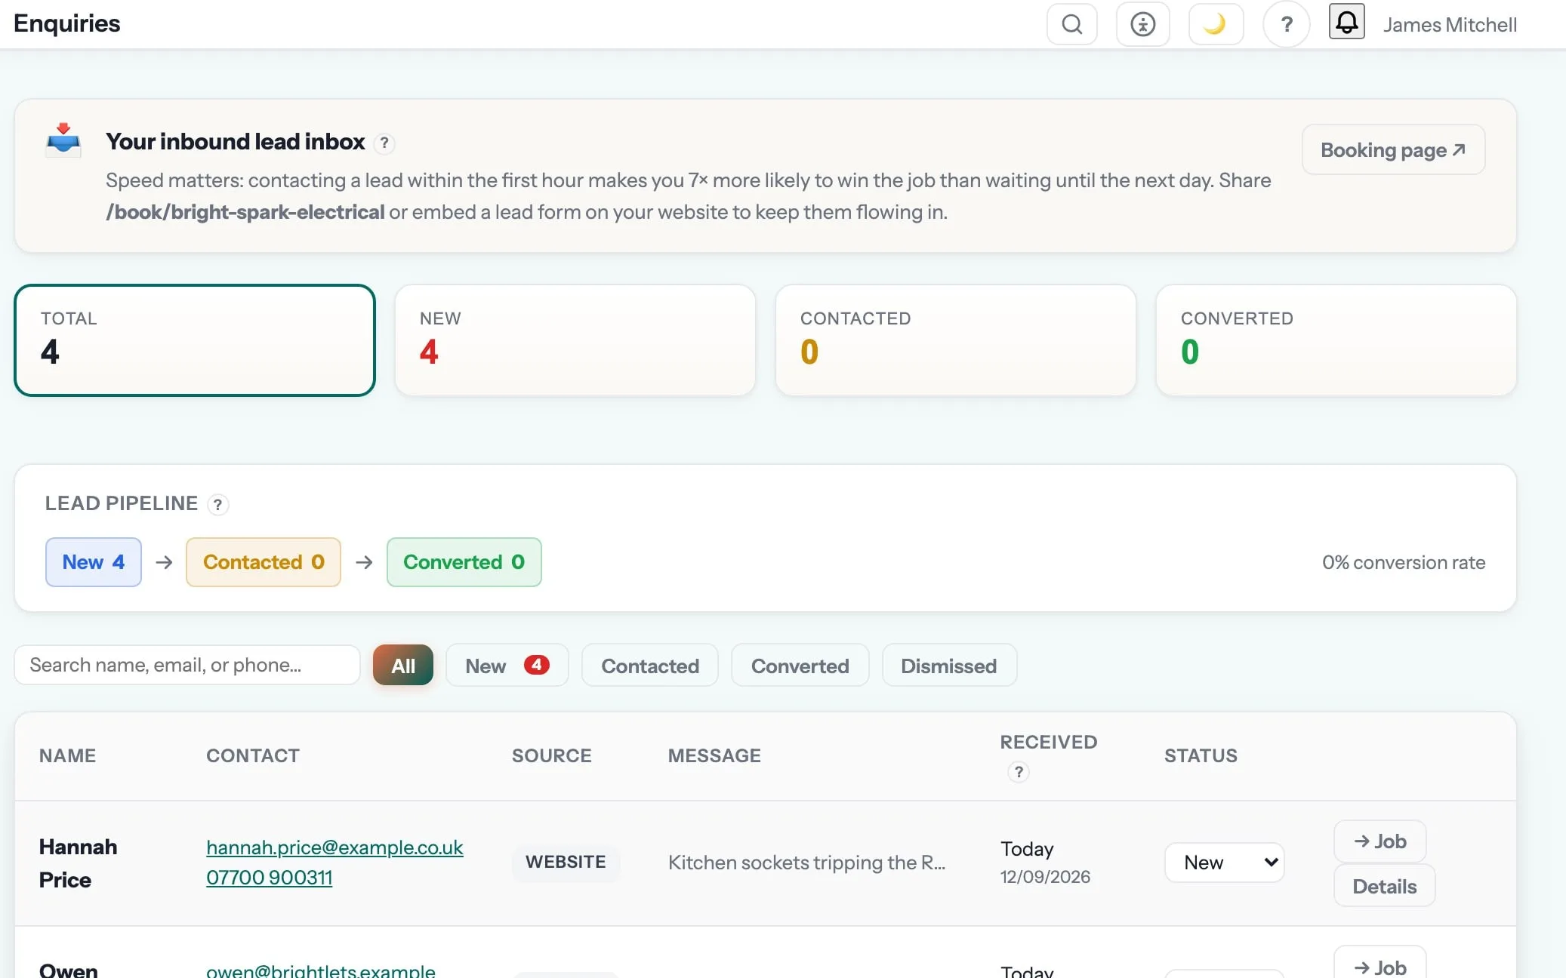Image resolution: width=1566 pixels, height=978 pixels.
Task: Toggle dark mode with moon icon
Action: (1215, 24)
